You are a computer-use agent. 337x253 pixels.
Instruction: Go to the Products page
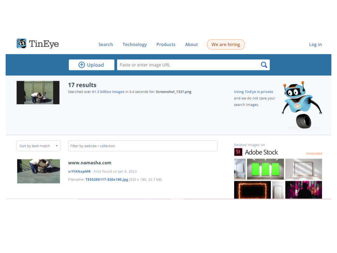[x=166, y=45]
